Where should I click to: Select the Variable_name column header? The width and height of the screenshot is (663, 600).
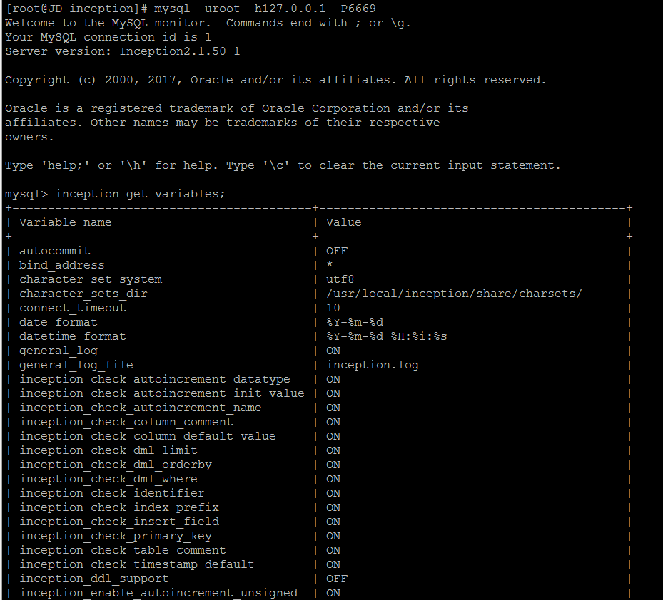pos(65,222)
